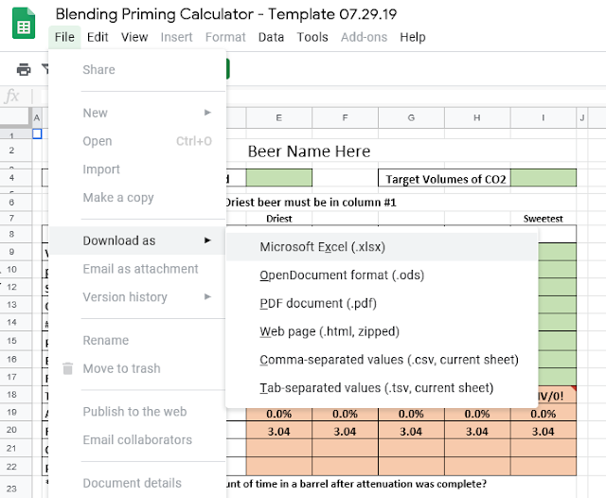Click the document title Blending Priming Calculator
This screenshot has width=606, height=498.
226,14
